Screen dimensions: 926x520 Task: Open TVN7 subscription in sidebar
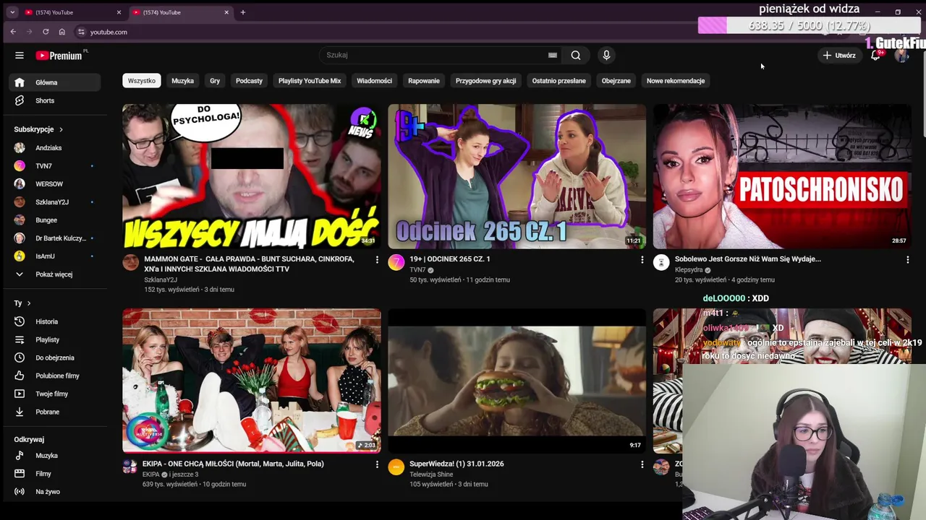(56, 166)
